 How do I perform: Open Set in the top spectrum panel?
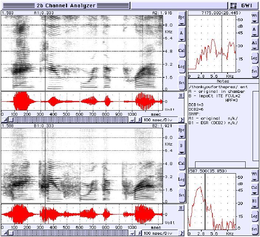pos(254,72)
